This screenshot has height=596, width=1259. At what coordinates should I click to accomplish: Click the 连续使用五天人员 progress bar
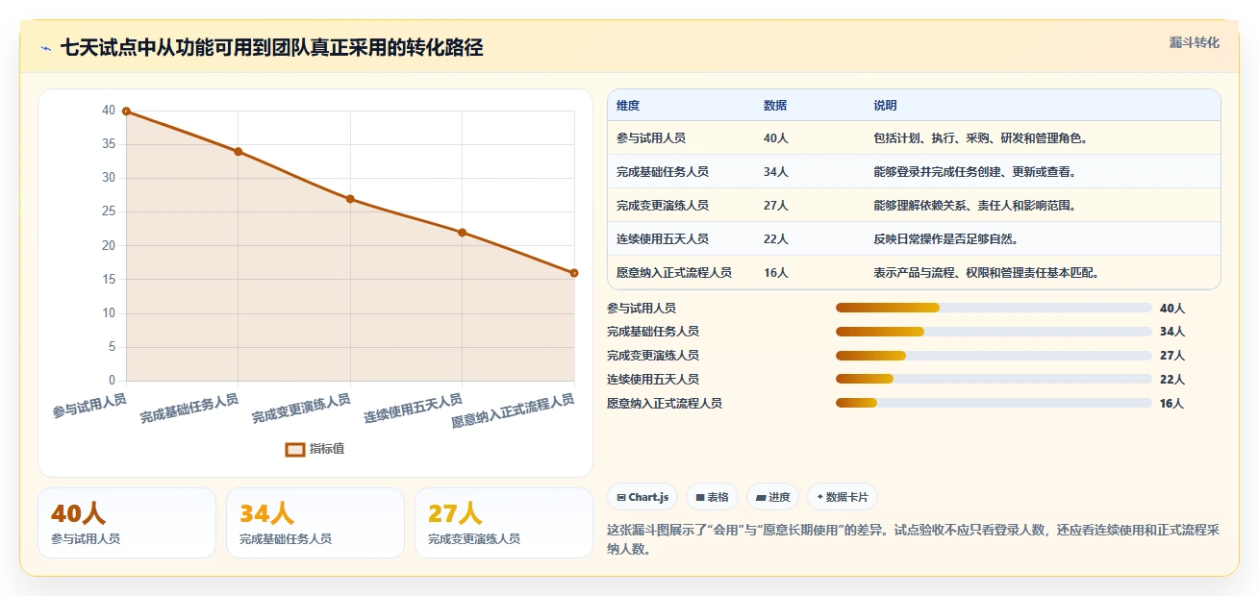coord(994,380)
